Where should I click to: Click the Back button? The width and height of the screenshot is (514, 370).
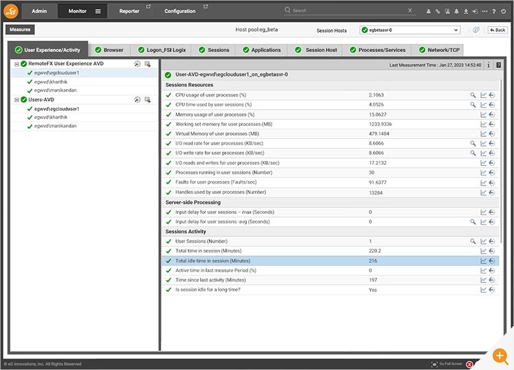(x=498, y=30)
